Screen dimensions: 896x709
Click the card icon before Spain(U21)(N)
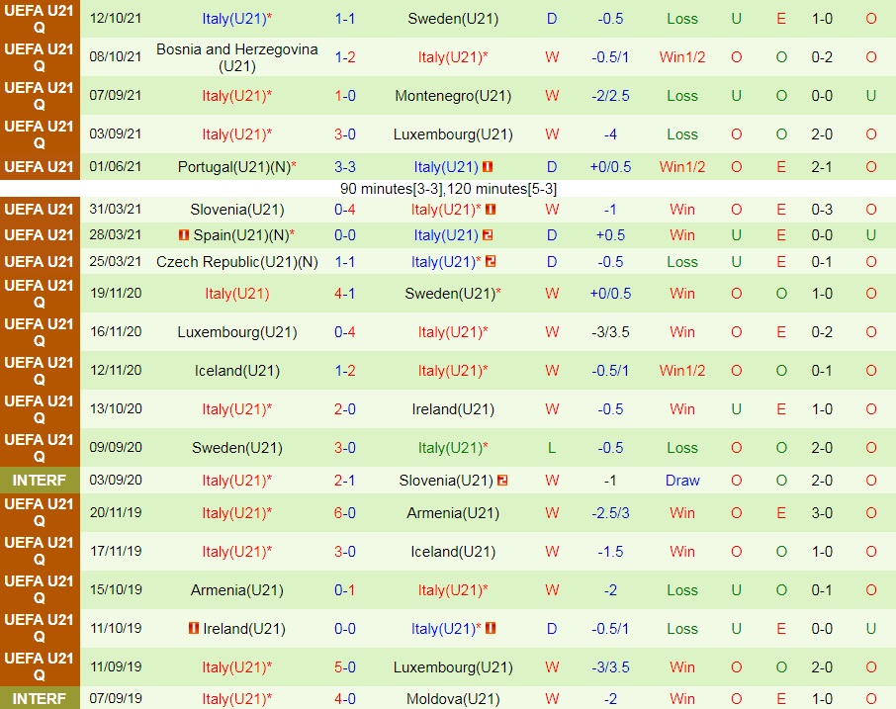click(x=183, y=234)
